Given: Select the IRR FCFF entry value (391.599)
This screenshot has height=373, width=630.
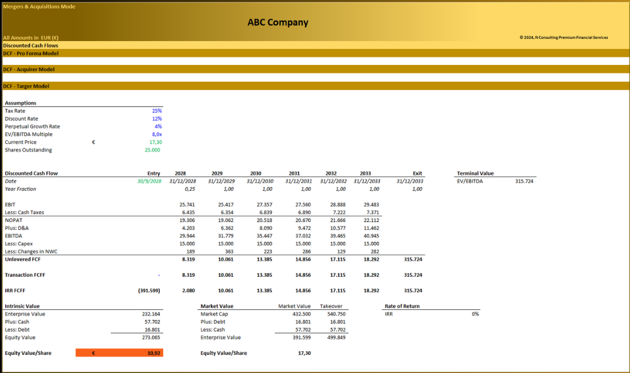Looking at the screenshot, I should pyautogui.click(x=149, y=290).
